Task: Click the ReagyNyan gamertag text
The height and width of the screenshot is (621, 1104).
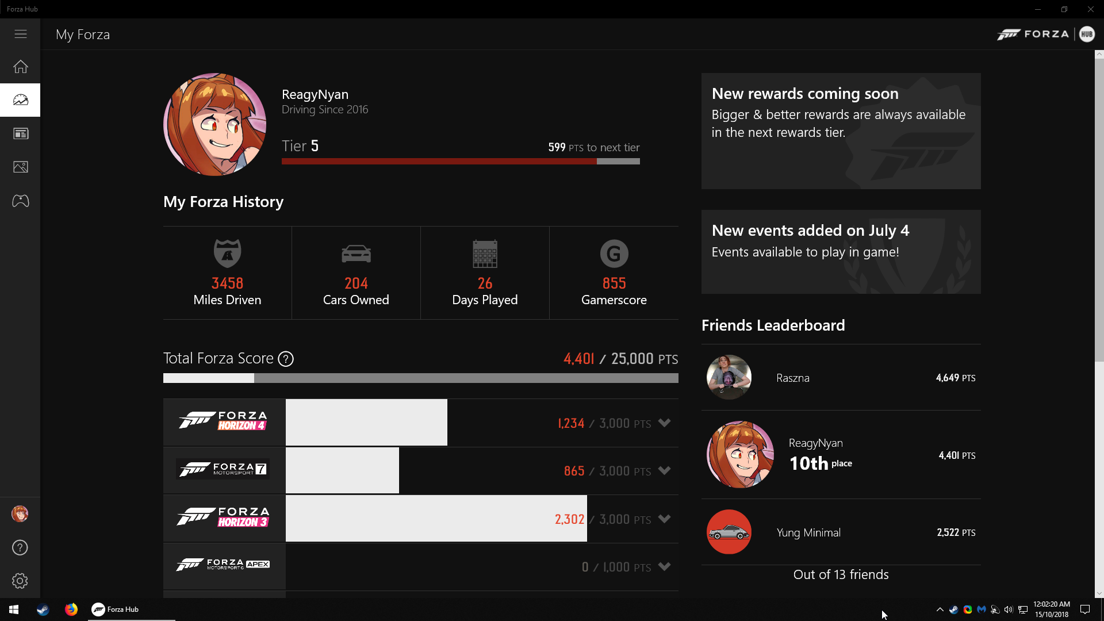Action: pyautogui.click(x=315, y=94)
